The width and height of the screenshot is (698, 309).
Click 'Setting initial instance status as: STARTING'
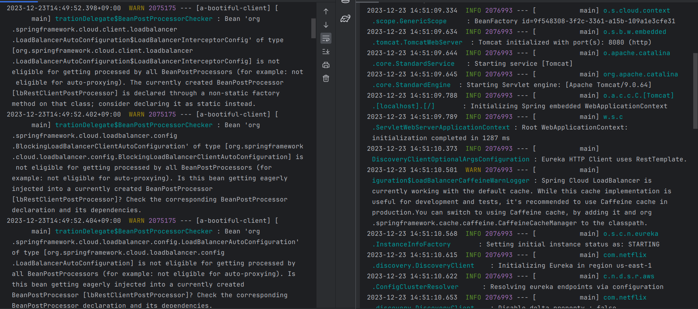pyautogui.click(x=573, y=244)
